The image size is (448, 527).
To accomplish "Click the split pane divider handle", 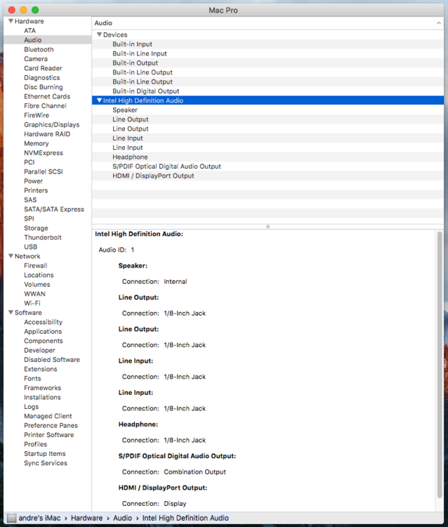I will (x=268, y=226).
